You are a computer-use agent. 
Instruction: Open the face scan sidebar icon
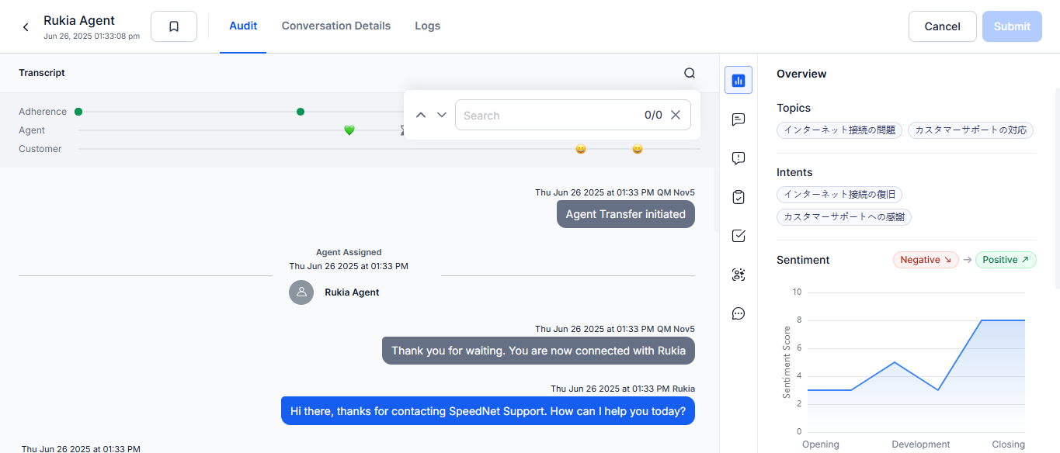[739, 275]
